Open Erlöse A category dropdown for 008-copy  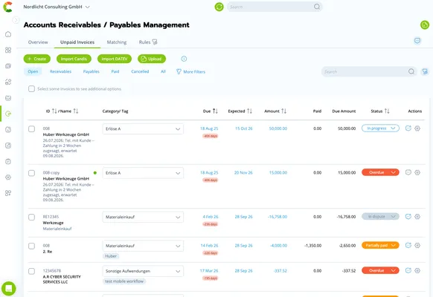pyautogui.click(x=143, y=173)
